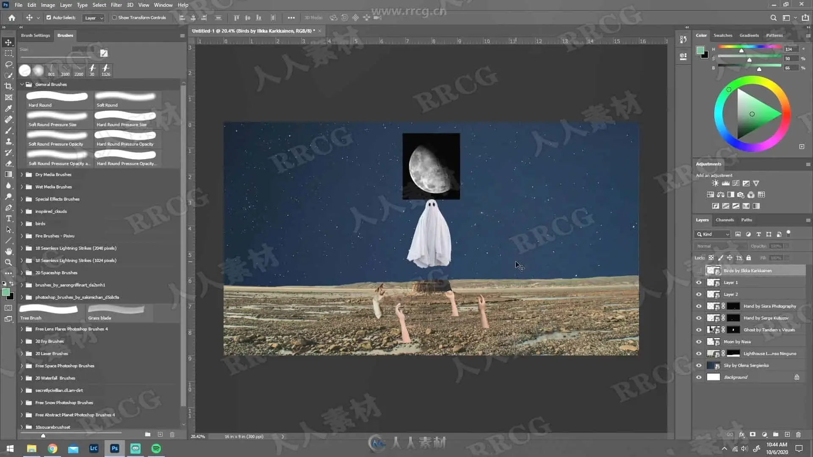Select the Hand tool

(8, 251)
